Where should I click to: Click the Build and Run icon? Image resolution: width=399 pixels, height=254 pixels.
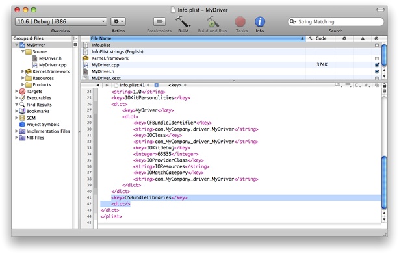tap(212, 21)
